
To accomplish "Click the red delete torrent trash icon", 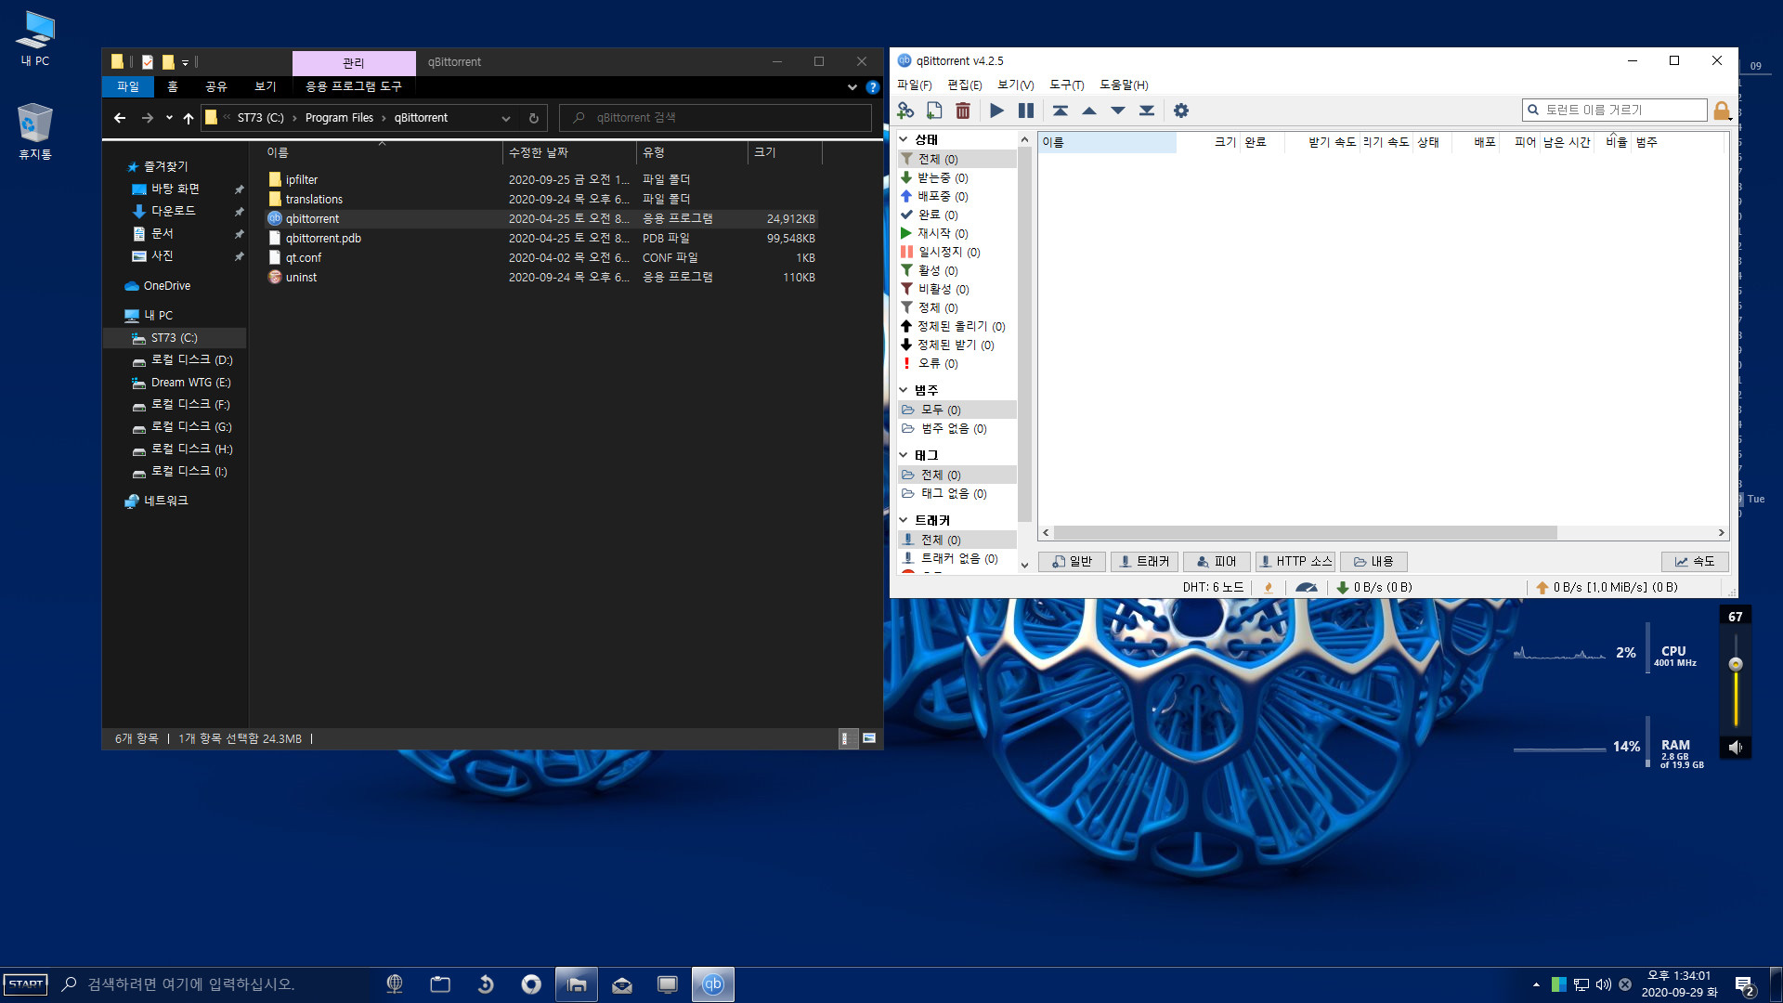I will tap(963, 111).
